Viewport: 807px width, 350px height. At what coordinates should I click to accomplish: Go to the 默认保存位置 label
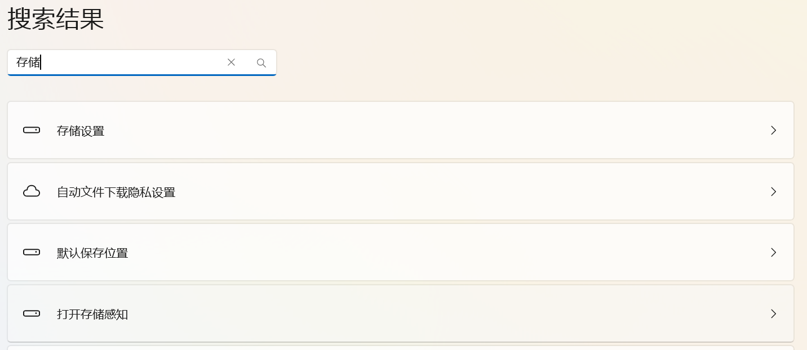point(92,253)
